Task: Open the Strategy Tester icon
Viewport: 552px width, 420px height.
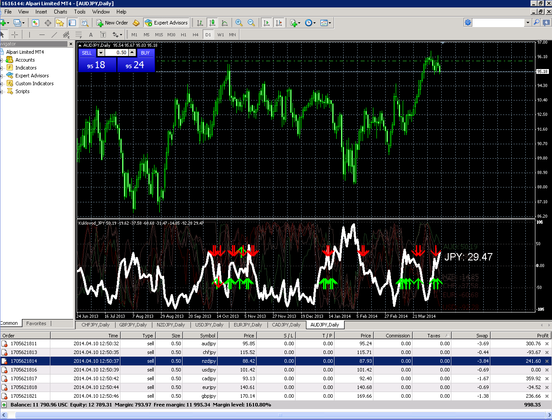Action: 84,23
